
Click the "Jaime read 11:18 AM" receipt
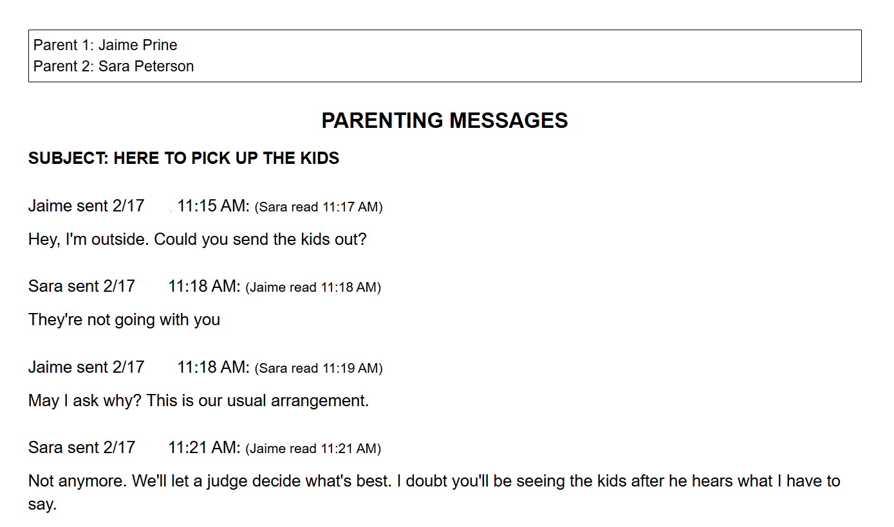pyautogui.click(x=313, y=287)
